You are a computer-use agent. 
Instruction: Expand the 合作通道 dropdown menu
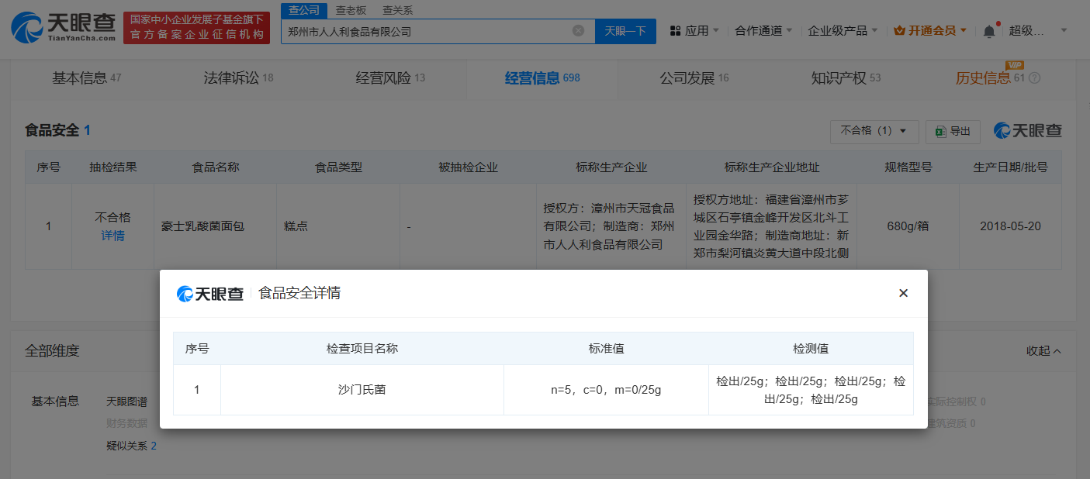(763, 31)
